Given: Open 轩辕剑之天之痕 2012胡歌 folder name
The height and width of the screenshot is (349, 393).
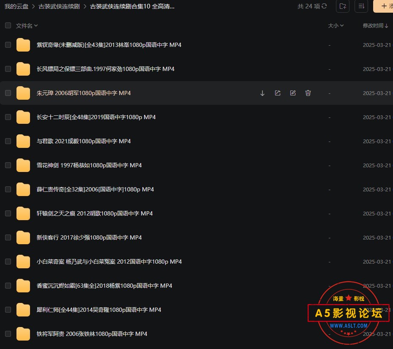Looking at the screenshot, I should [x=95, y=213].
